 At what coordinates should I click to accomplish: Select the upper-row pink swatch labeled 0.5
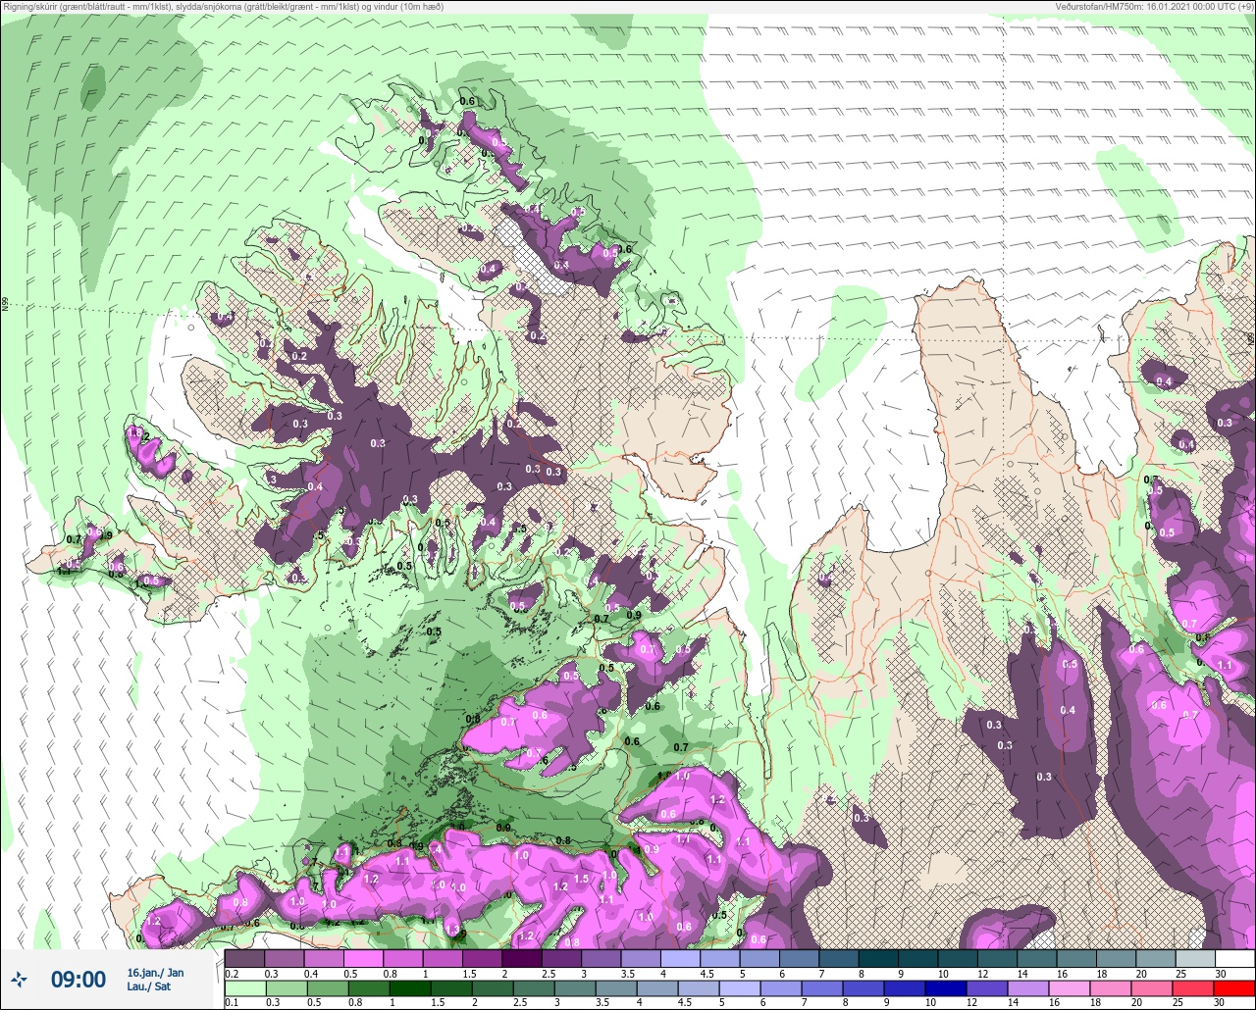click(363, 958)
